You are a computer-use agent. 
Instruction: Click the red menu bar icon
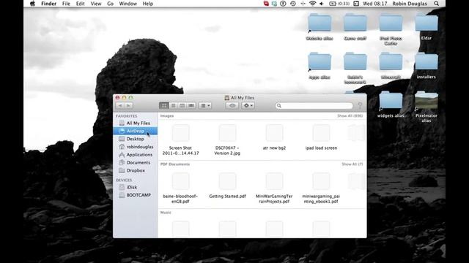[x=266, y=4]
